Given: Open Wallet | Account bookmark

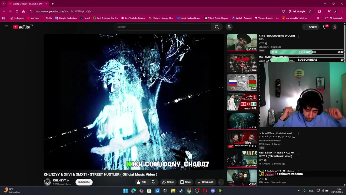Looking at the screenshot, I should pyautogui.click(x=242, y=18).
